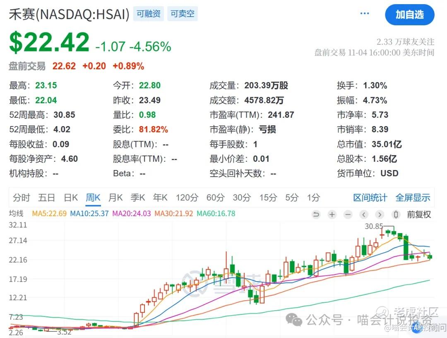Click the MA30:21.92 moving average label

click(173, 214)
